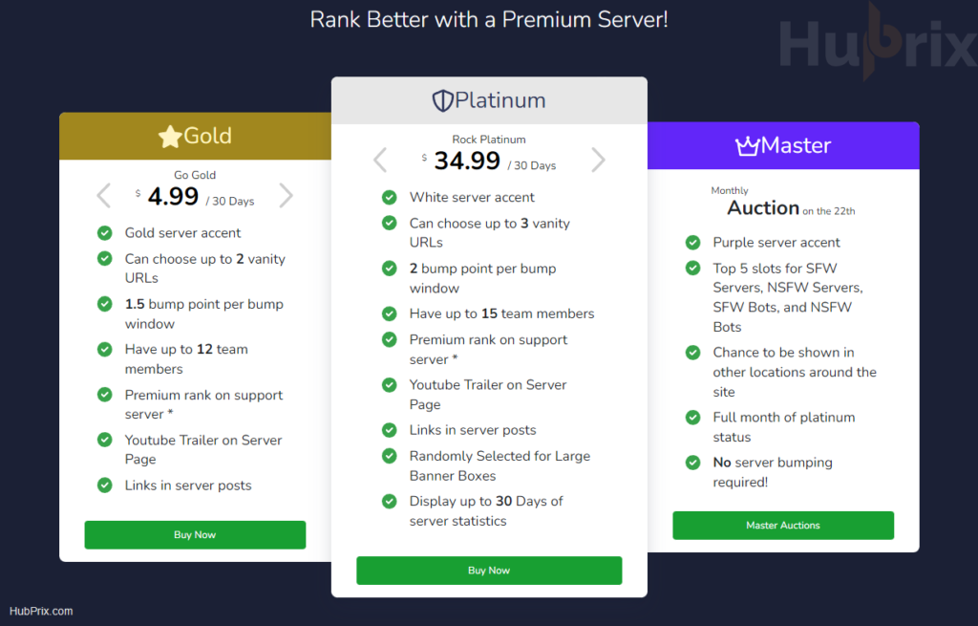Click check icon beside Gold server accent
Image resolution: width=978 pixels, height=626 pixels.
(x=105, y=233)
